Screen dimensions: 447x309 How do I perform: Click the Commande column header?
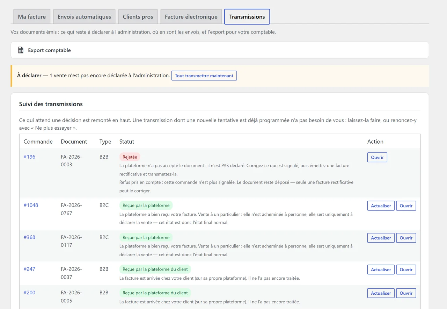click(38, 142)
